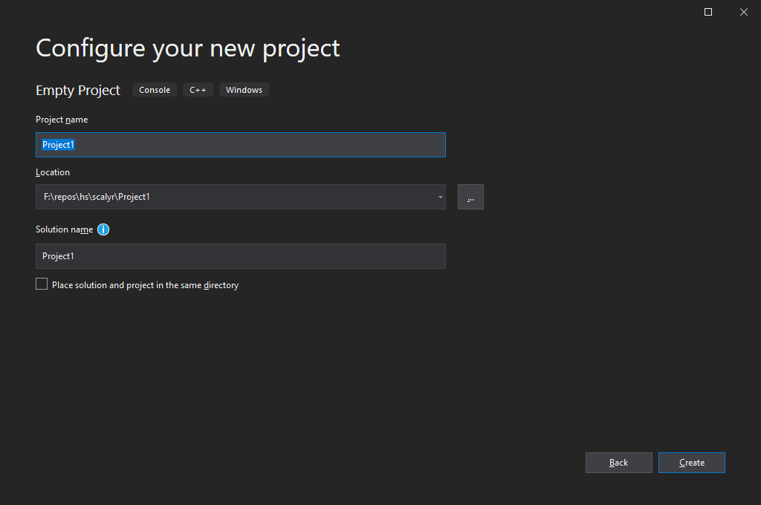Expand the Location dropdown arrow
The width and height of the screenshot is (761, 505).
[x=440, y=198]
